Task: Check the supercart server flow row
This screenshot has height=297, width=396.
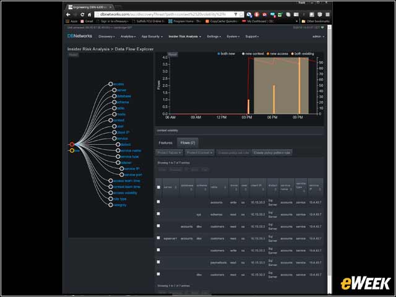Action: tap(158, 238)
